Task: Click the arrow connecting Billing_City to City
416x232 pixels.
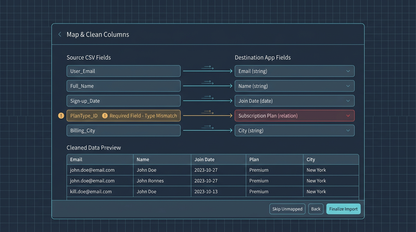Action: (207, 130)
